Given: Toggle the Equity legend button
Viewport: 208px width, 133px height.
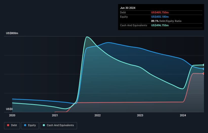Looking at the screenshot, I should pos(30,125).
